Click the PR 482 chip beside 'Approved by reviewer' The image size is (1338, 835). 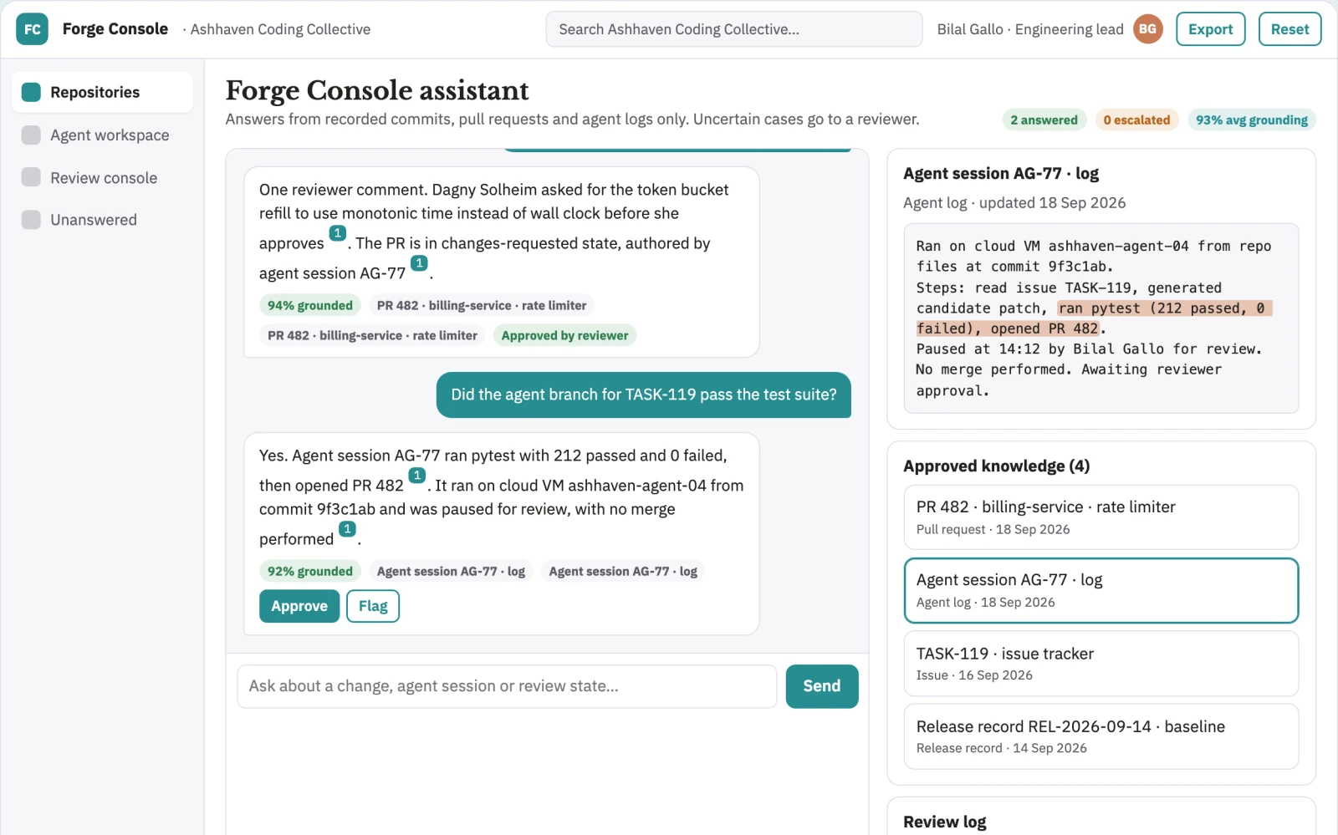pos(372,336)
